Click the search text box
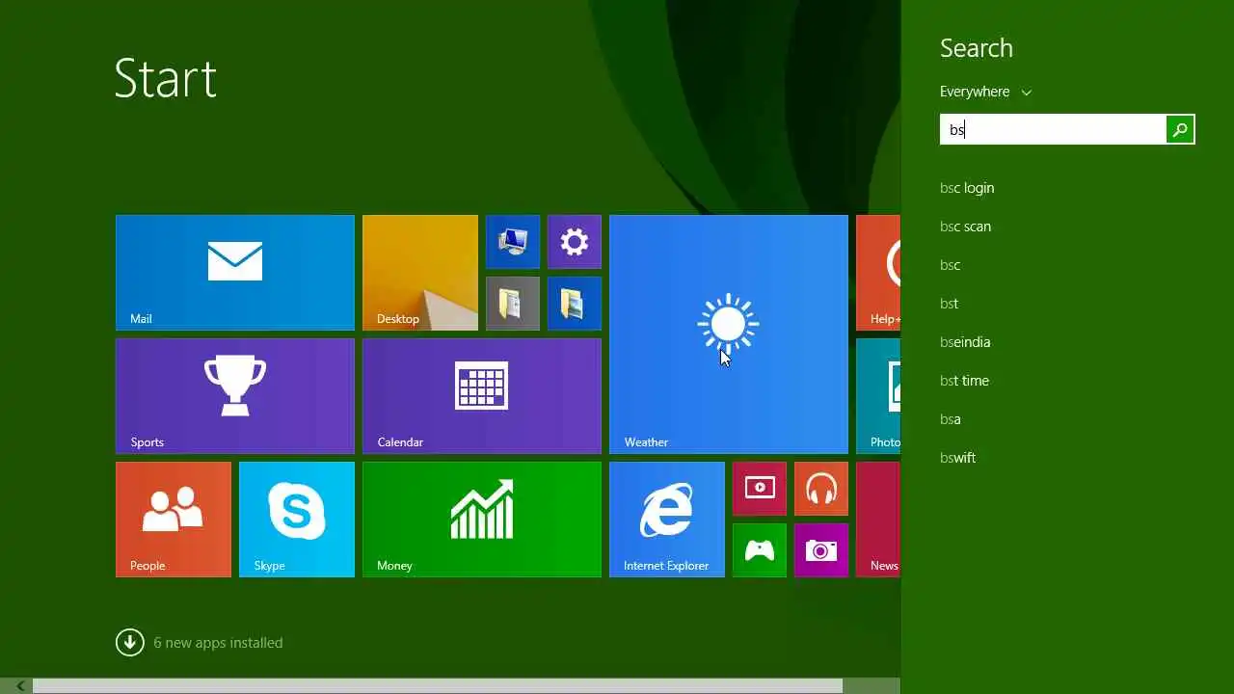Screen dimensions: 1234x694 pyautogui.click(x=1053, y=129)
